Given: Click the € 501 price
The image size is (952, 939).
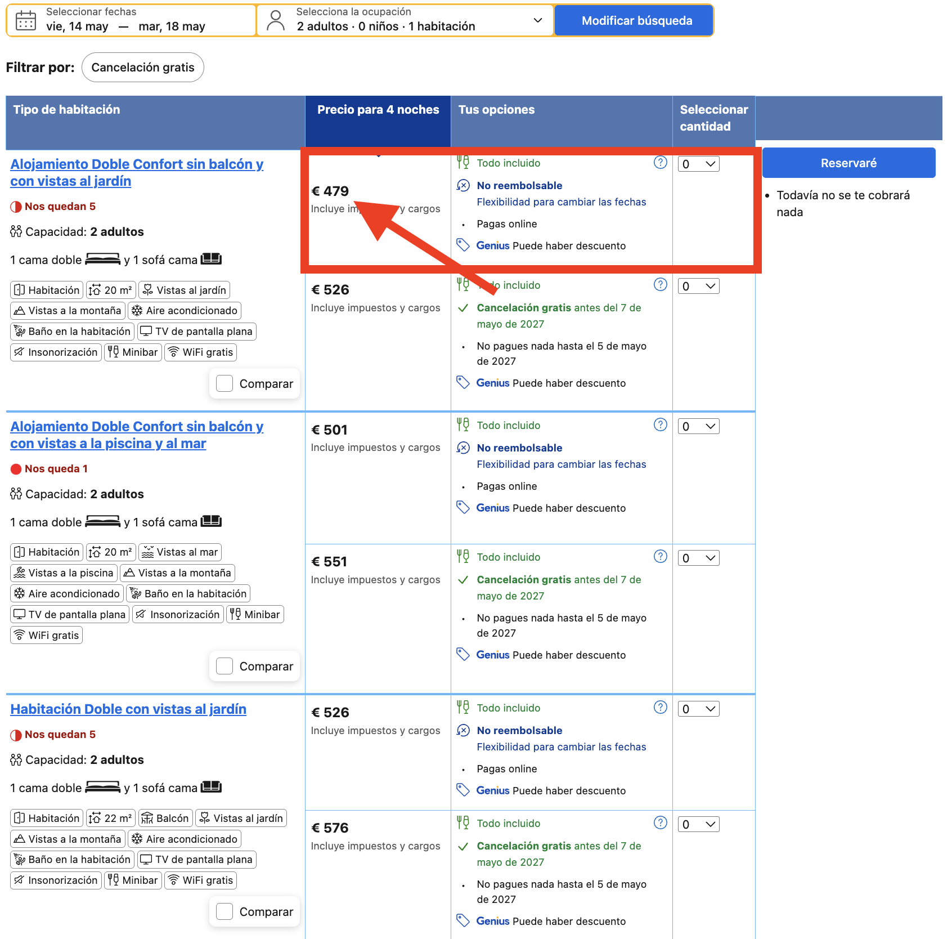Looking at the screenshot, I should (330, 430).
